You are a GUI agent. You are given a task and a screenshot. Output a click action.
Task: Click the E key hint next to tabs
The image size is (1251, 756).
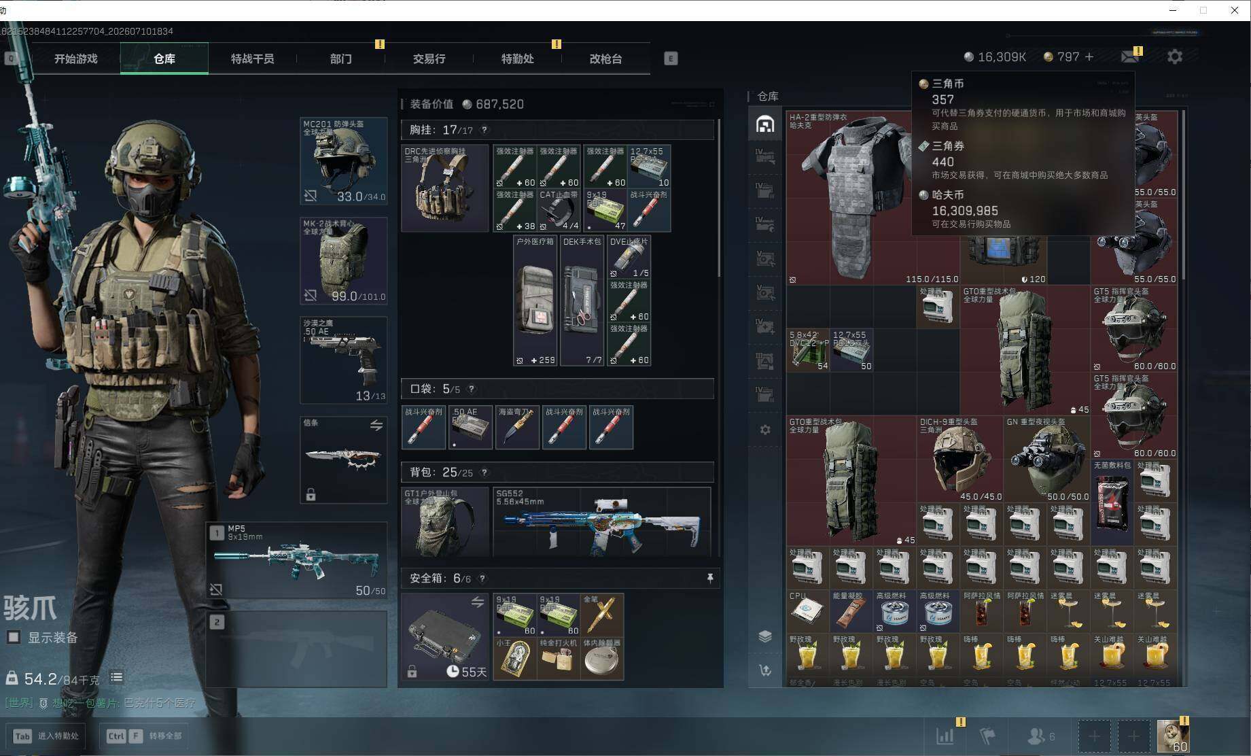pyautogui.click(x=671, y=58)
